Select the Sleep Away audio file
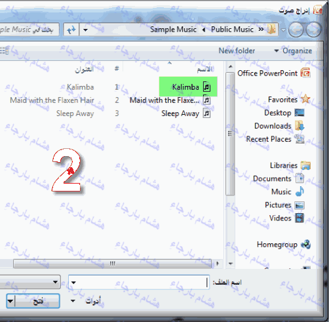This screenshot has width=329, height=322. pos(185,113)
